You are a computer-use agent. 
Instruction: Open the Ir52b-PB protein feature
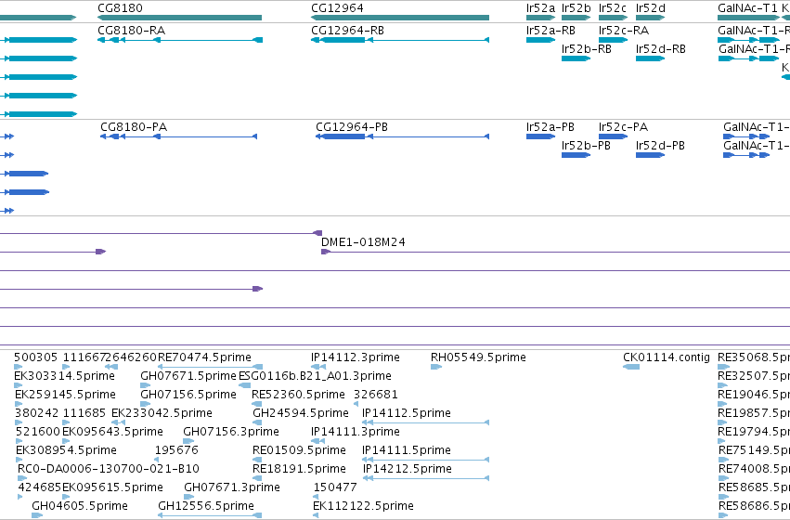click(x=576, y=155)
